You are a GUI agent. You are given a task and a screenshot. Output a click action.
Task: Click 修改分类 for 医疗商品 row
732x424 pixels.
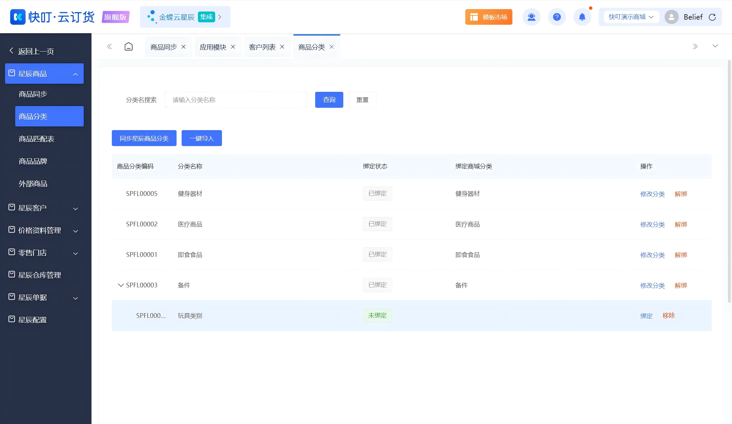coord(652,224)
